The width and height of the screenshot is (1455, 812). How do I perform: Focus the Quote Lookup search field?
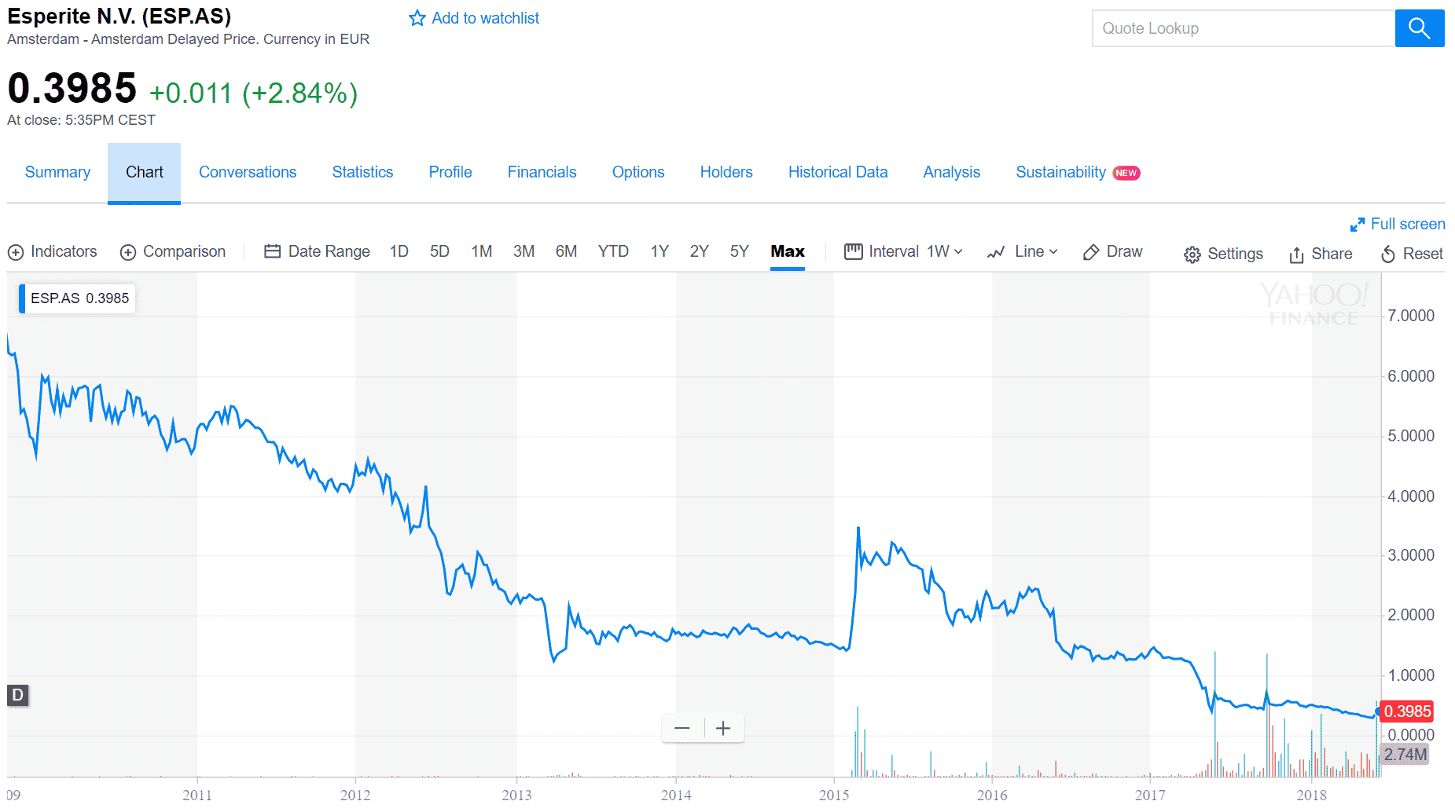1244,28
